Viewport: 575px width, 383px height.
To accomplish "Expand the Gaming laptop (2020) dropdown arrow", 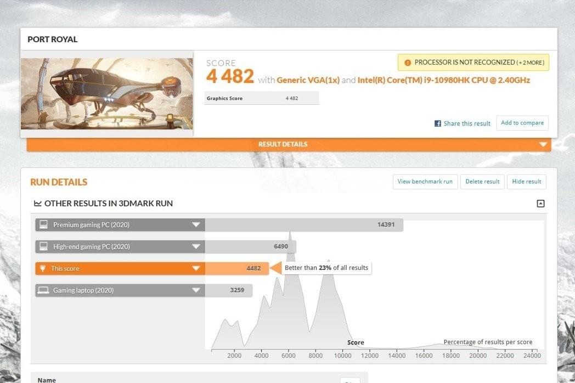I will pyautogui.click(x=196, y=290).
